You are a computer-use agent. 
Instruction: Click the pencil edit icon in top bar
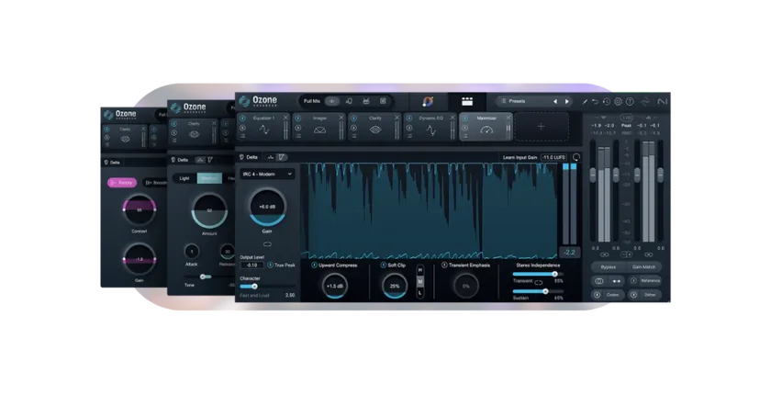point(585,102)
